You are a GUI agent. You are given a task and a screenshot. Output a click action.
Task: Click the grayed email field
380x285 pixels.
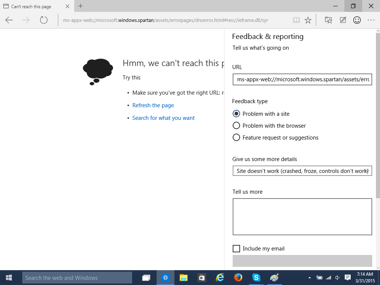point(302,261)
